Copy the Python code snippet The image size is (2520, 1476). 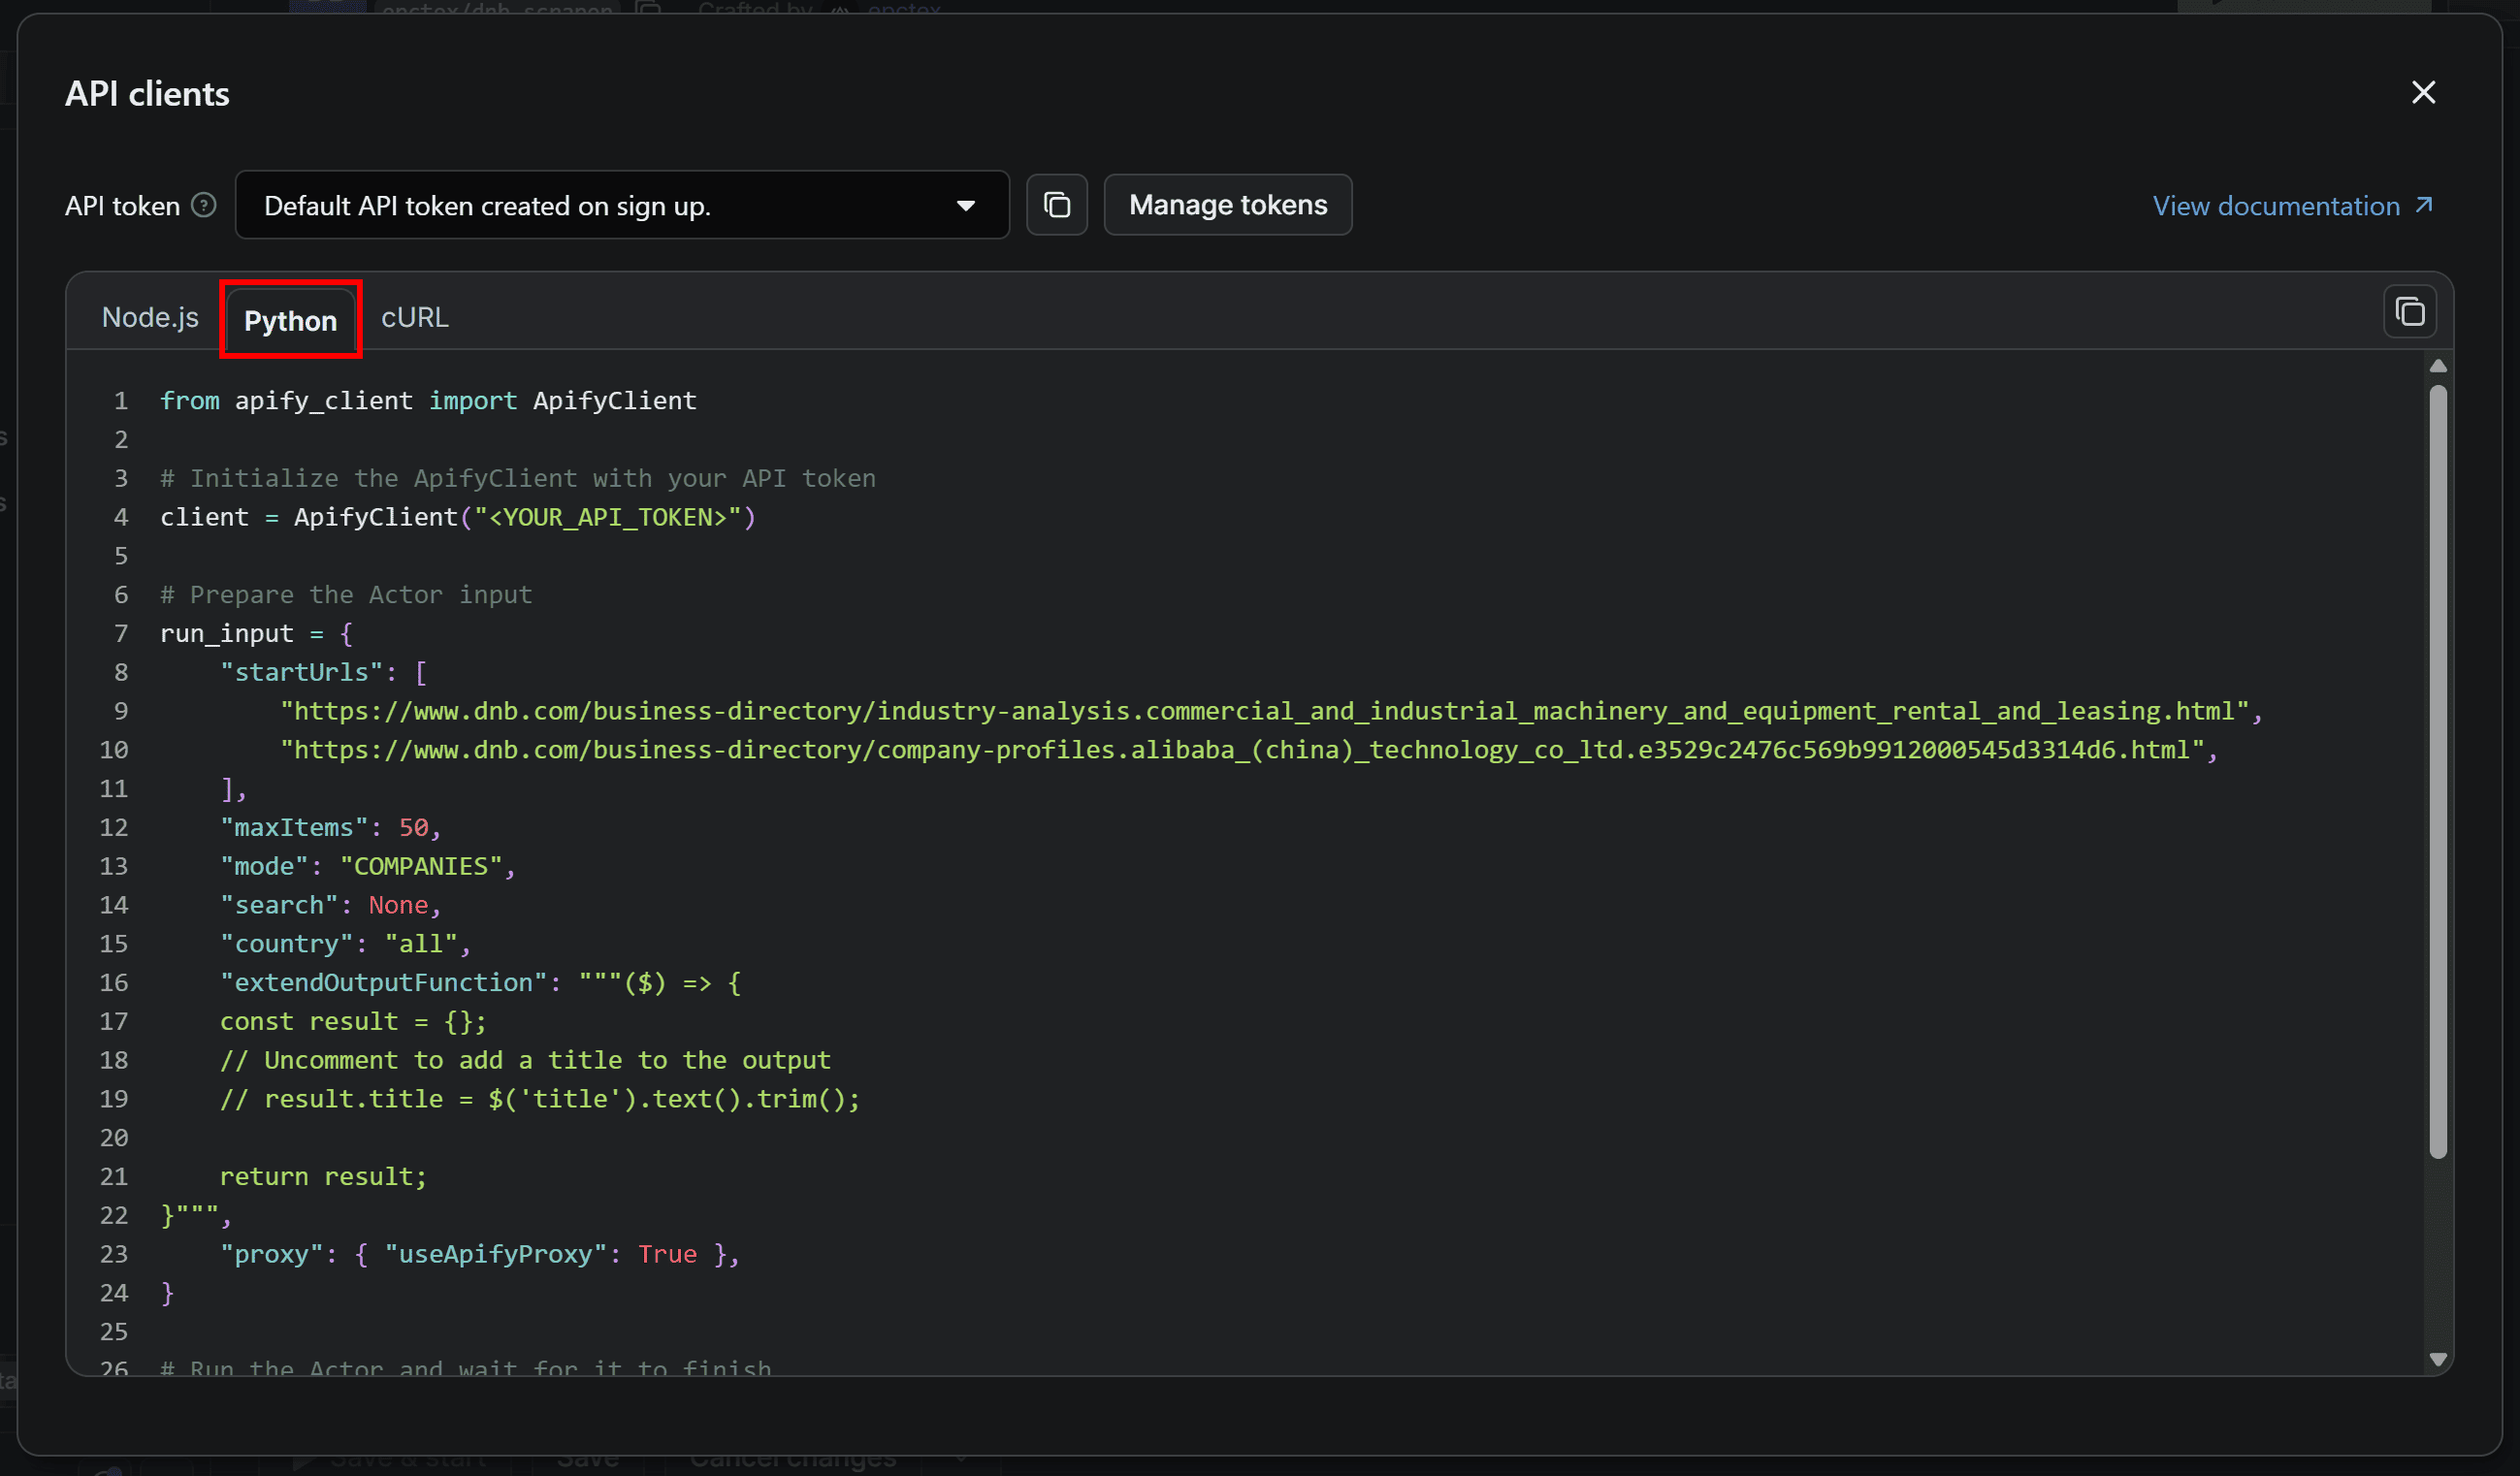pos(2410,312)
